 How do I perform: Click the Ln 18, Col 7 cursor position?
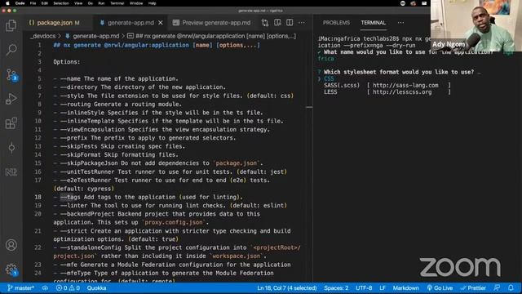click(286, 288)
